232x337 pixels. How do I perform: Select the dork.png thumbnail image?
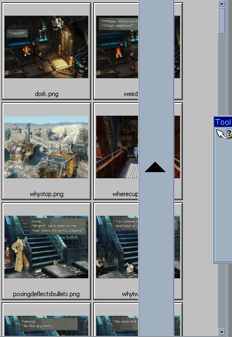click(x=46, y=47)
